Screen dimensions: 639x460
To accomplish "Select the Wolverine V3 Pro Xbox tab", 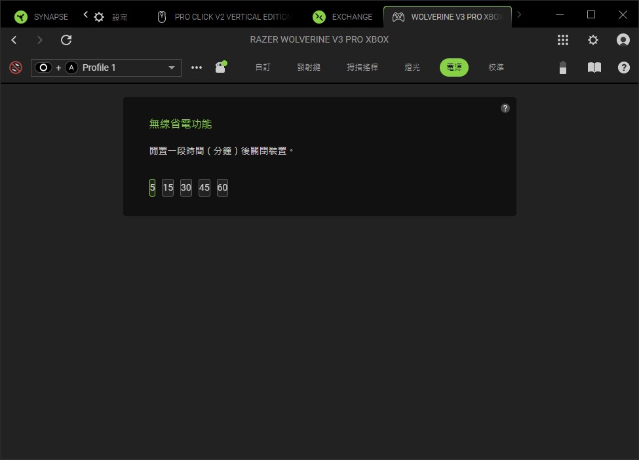I will coord(448,16).
